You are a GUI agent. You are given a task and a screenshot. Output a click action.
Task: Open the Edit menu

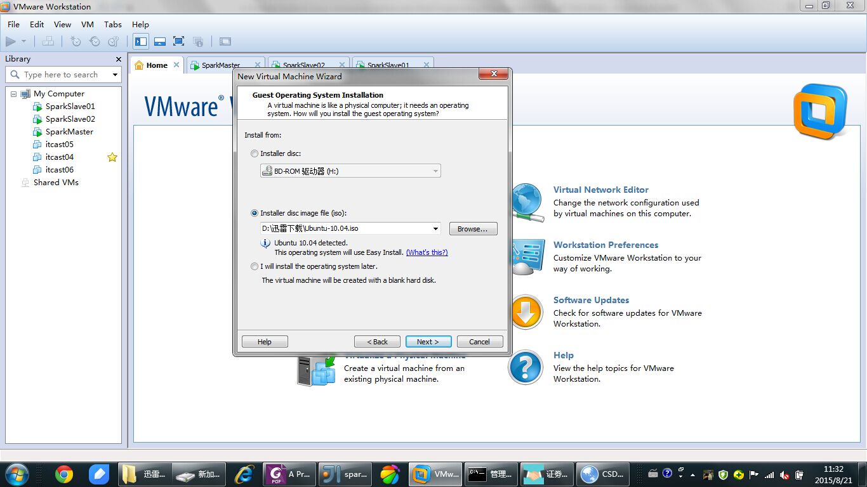pyautogui.click(x=37, y=24)
